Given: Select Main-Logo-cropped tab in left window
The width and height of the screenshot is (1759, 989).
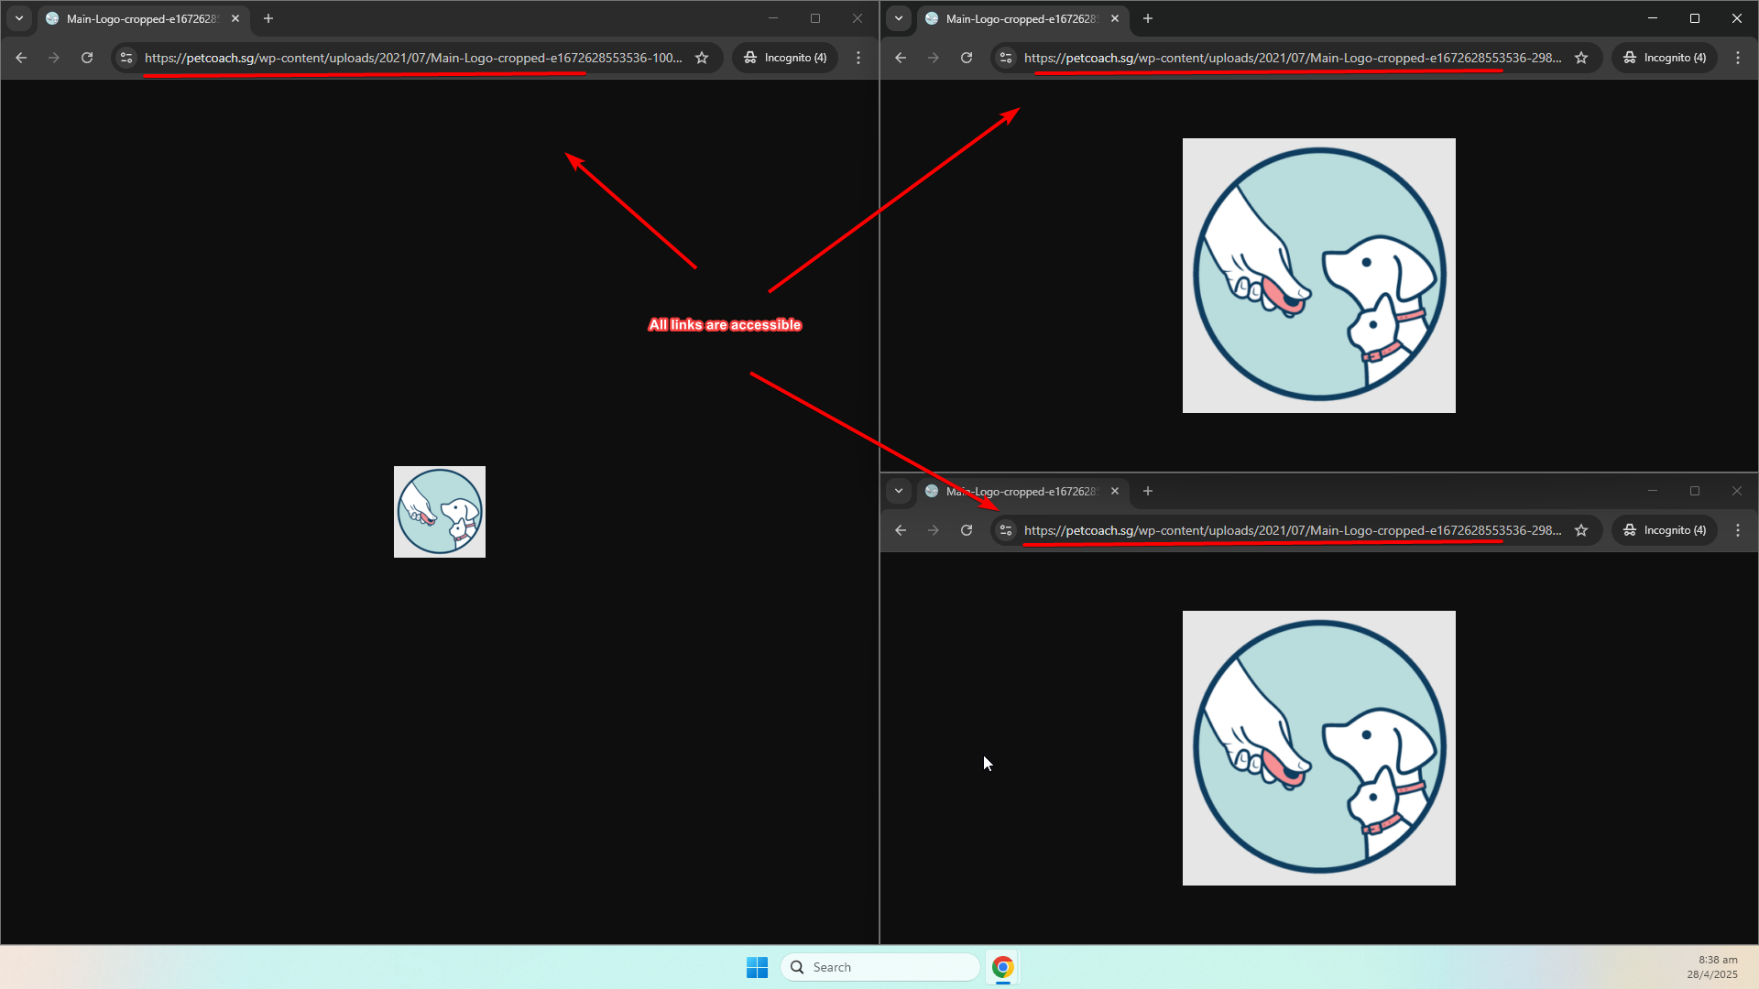Looking at the screenshot, I should pos(144,18).
